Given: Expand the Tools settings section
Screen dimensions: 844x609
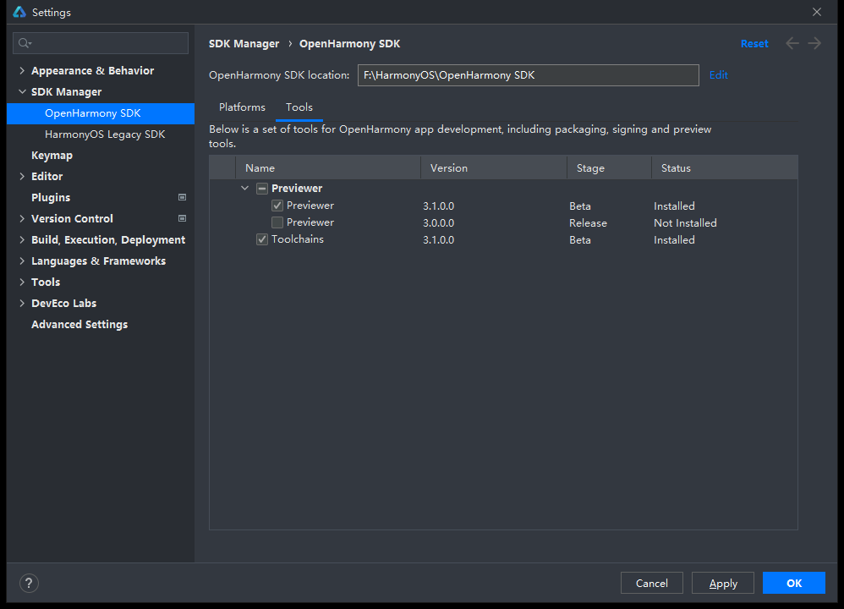Looking at the screenshot, I should pos(22,282).
